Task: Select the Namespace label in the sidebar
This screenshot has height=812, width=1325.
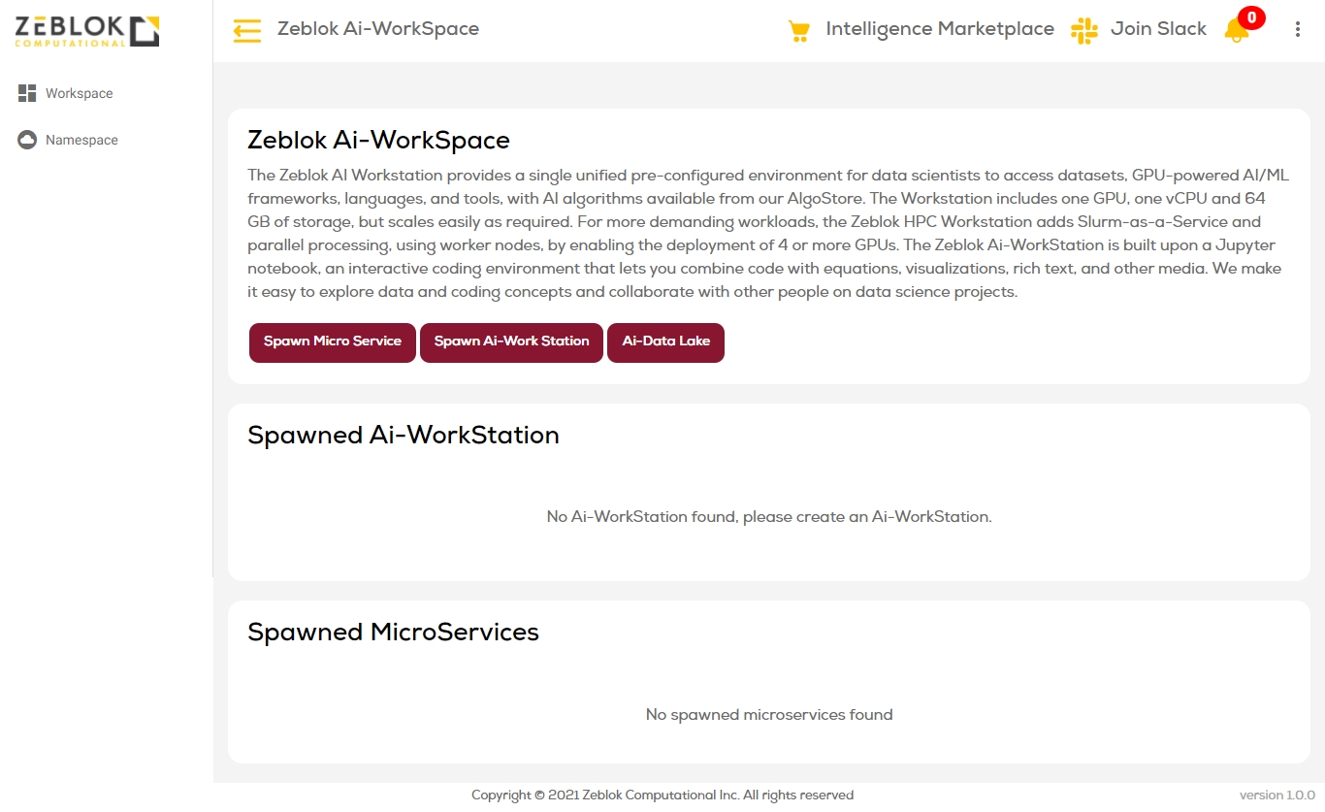Action: point(81,140)
